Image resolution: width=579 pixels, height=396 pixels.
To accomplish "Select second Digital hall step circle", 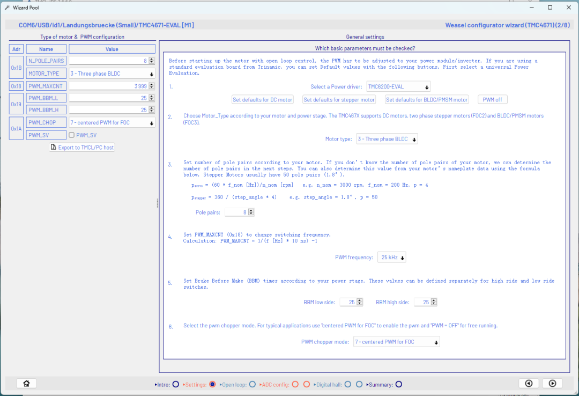I will click(359, 385).
